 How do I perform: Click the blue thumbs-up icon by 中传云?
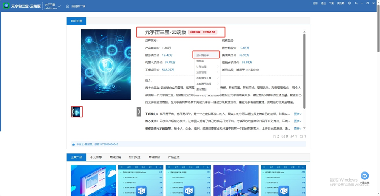coord(74,144)
